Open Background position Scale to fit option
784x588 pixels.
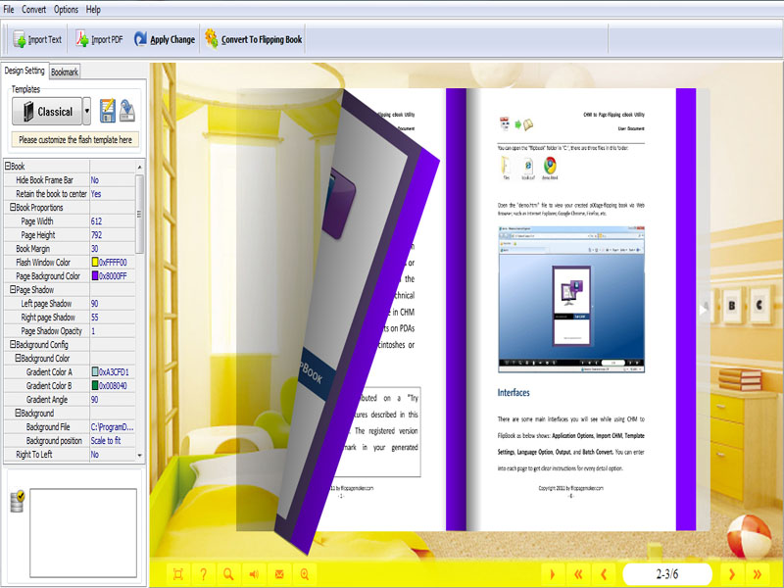pyautogui.click(x=112, y=440)
